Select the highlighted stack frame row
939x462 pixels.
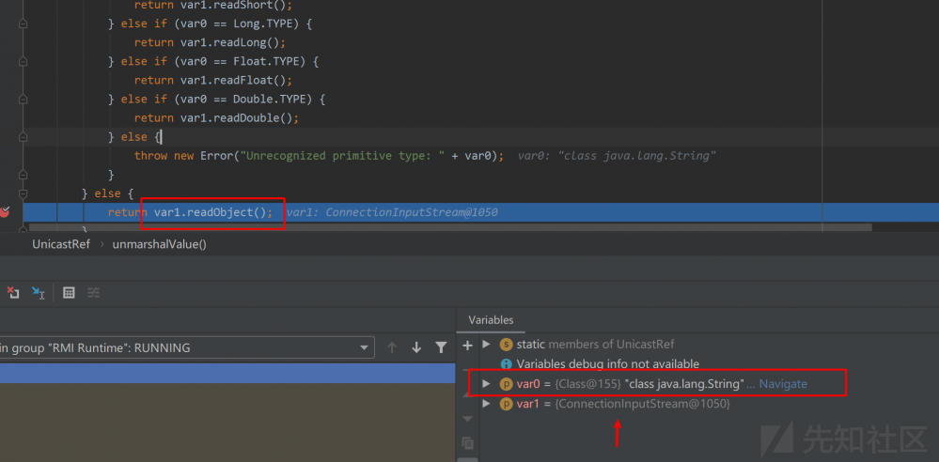tap(227, 373)
